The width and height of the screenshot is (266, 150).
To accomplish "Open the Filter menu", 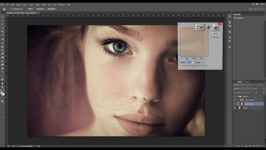I will point(44,5).
